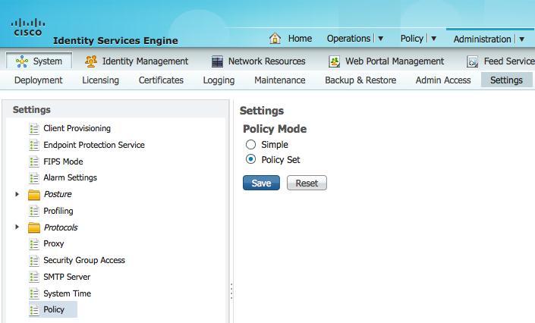
Task: Select Proxy in the settings tree
Action: (x=54, y=243)
